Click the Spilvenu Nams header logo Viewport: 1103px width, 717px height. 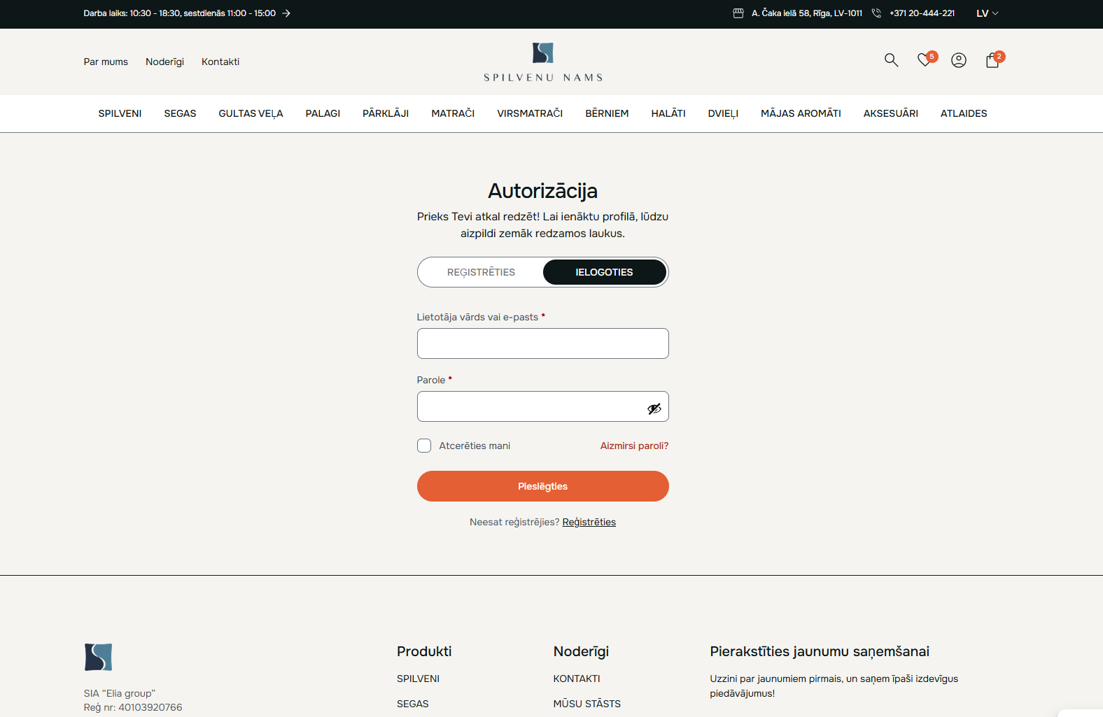[542, 62]
